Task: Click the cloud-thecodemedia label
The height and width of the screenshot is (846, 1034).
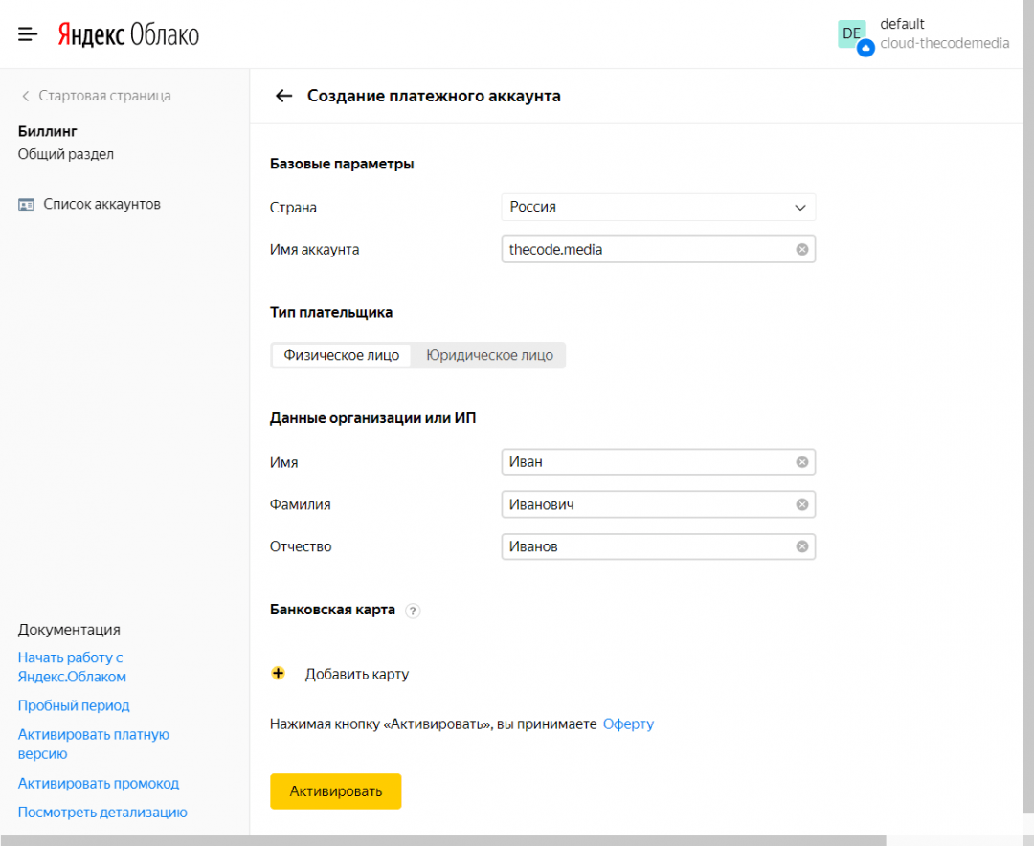Action: tap(944, 43)
